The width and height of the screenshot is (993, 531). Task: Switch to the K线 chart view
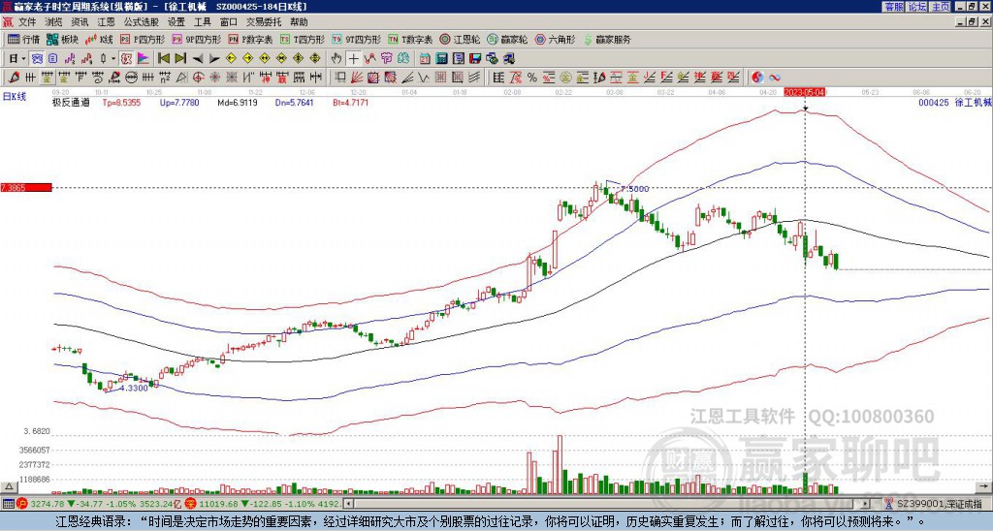100,39
